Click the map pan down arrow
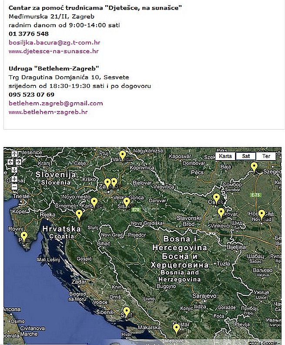Screen dimensions: 285x345 14,170
